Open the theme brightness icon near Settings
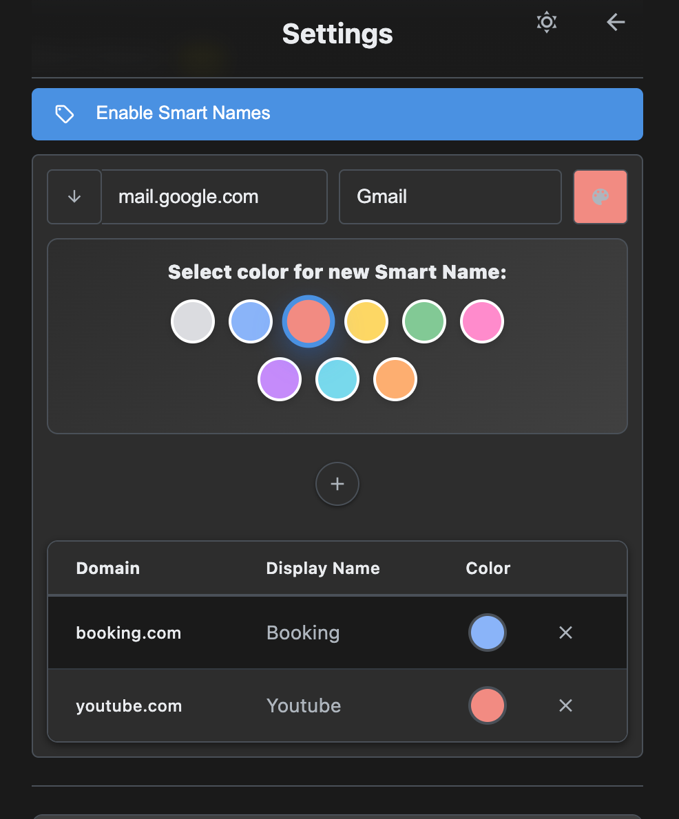This screenshot has height=819, width=679. pos(546,22)
